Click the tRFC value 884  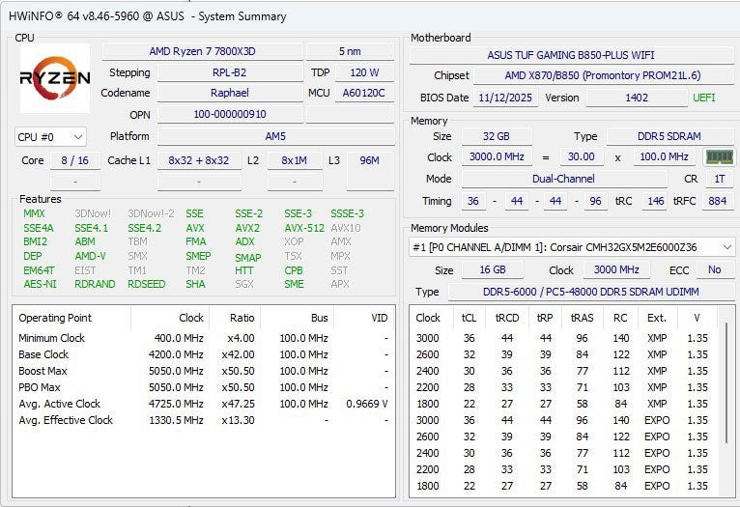[x=718, y=202]
